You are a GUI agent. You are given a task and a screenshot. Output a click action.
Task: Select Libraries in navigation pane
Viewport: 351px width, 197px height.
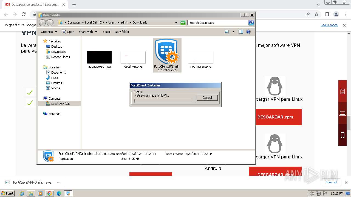point(54,67)
